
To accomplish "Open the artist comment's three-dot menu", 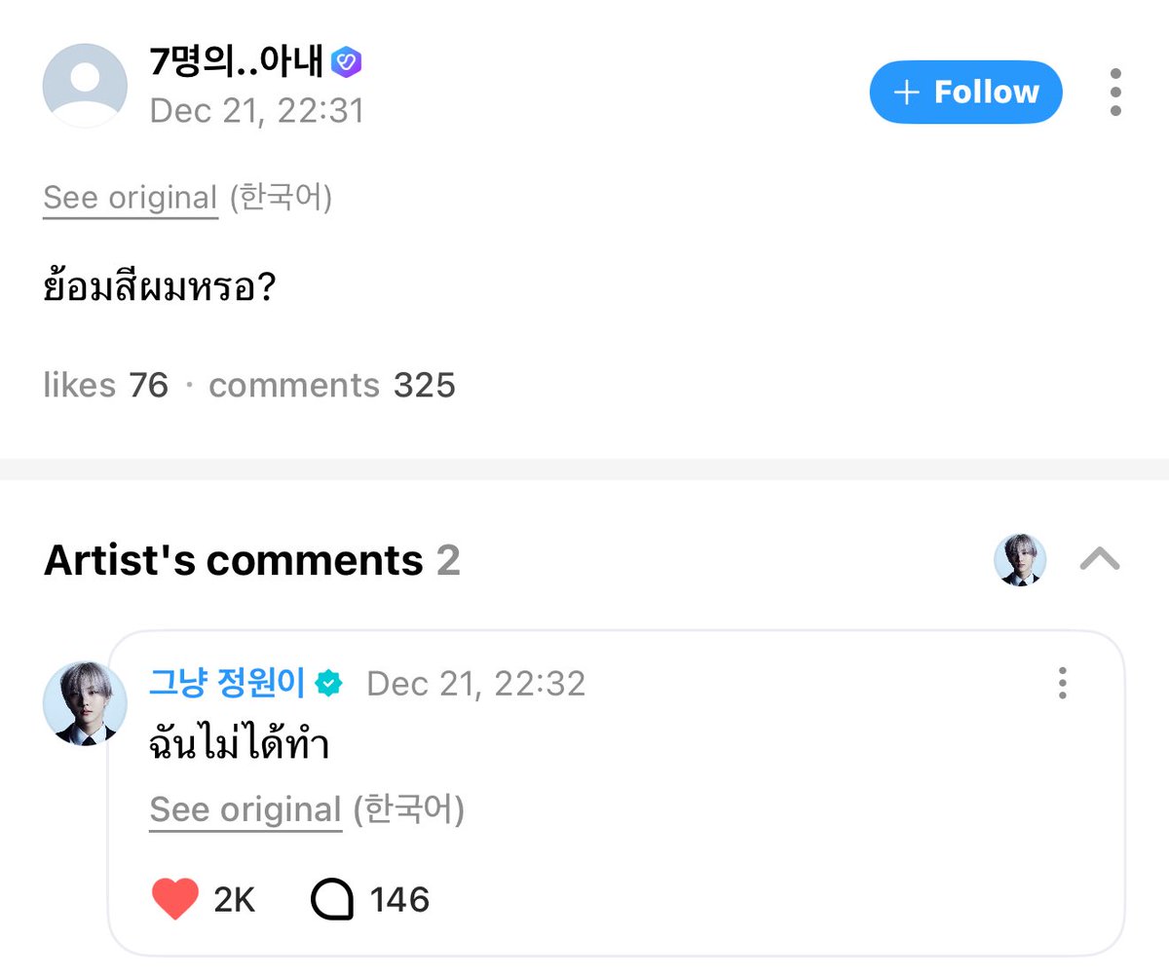I will 1062,684.
